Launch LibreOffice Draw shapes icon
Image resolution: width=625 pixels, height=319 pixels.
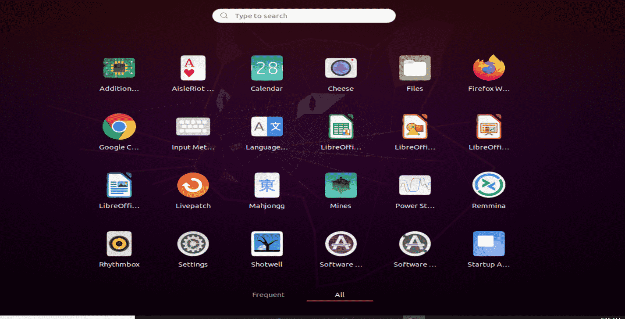[x=415, y=126]
